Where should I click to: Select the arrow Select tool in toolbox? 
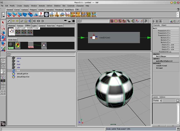(x=3, y=22)
